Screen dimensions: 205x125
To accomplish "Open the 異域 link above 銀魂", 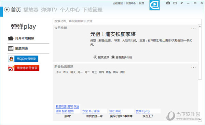I will pos(70,106).
